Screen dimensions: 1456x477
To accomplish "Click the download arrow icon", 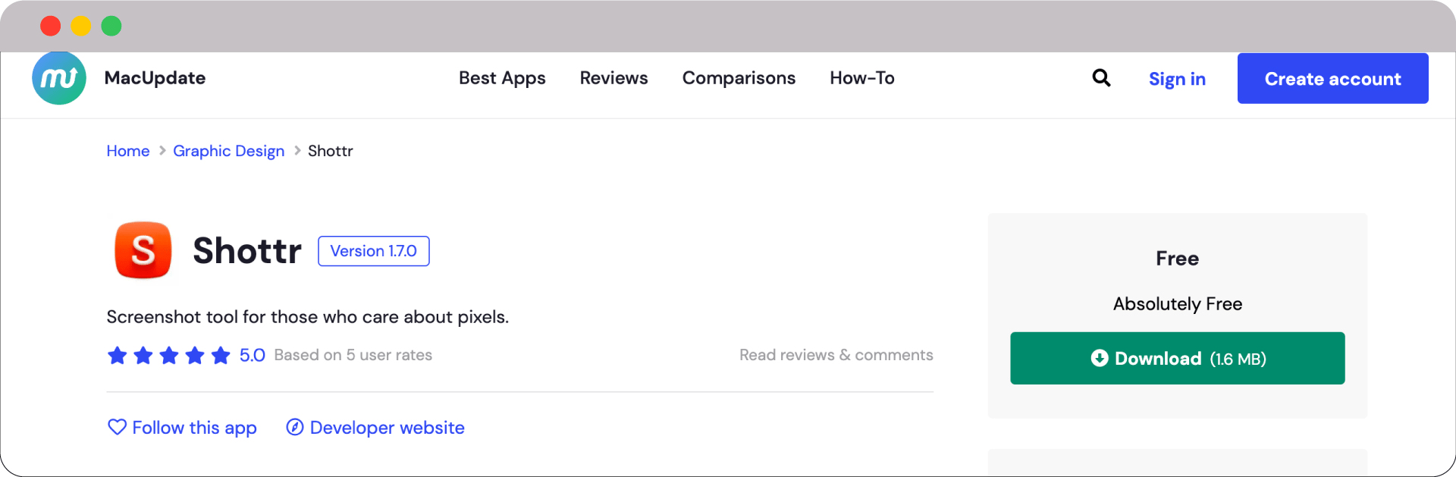I will 1099,358.
